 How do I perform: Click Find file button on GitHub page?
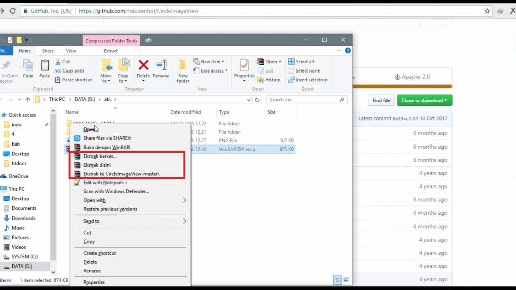point(381,100)
